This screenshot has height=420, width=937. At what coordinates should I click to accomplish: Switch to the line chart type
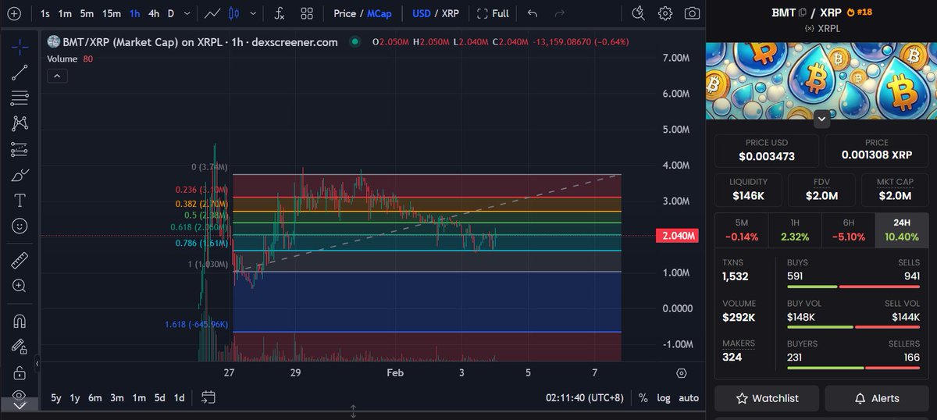(x=212, y=13)
